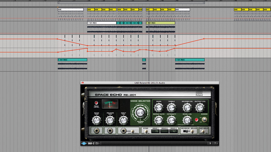Adjust the Treble knob
Image resolution: width=271 pixels, height=152 pixels.
(171, 107)
